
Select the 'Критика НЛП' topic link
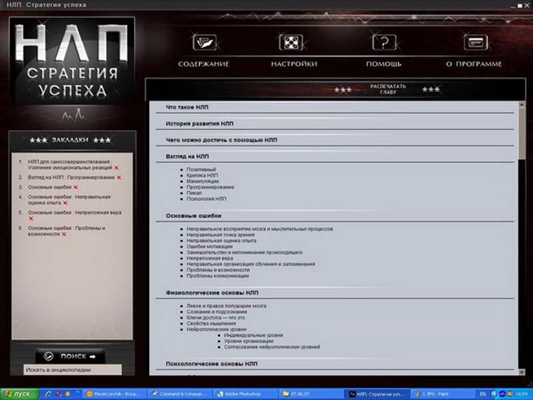coord(202,175)
